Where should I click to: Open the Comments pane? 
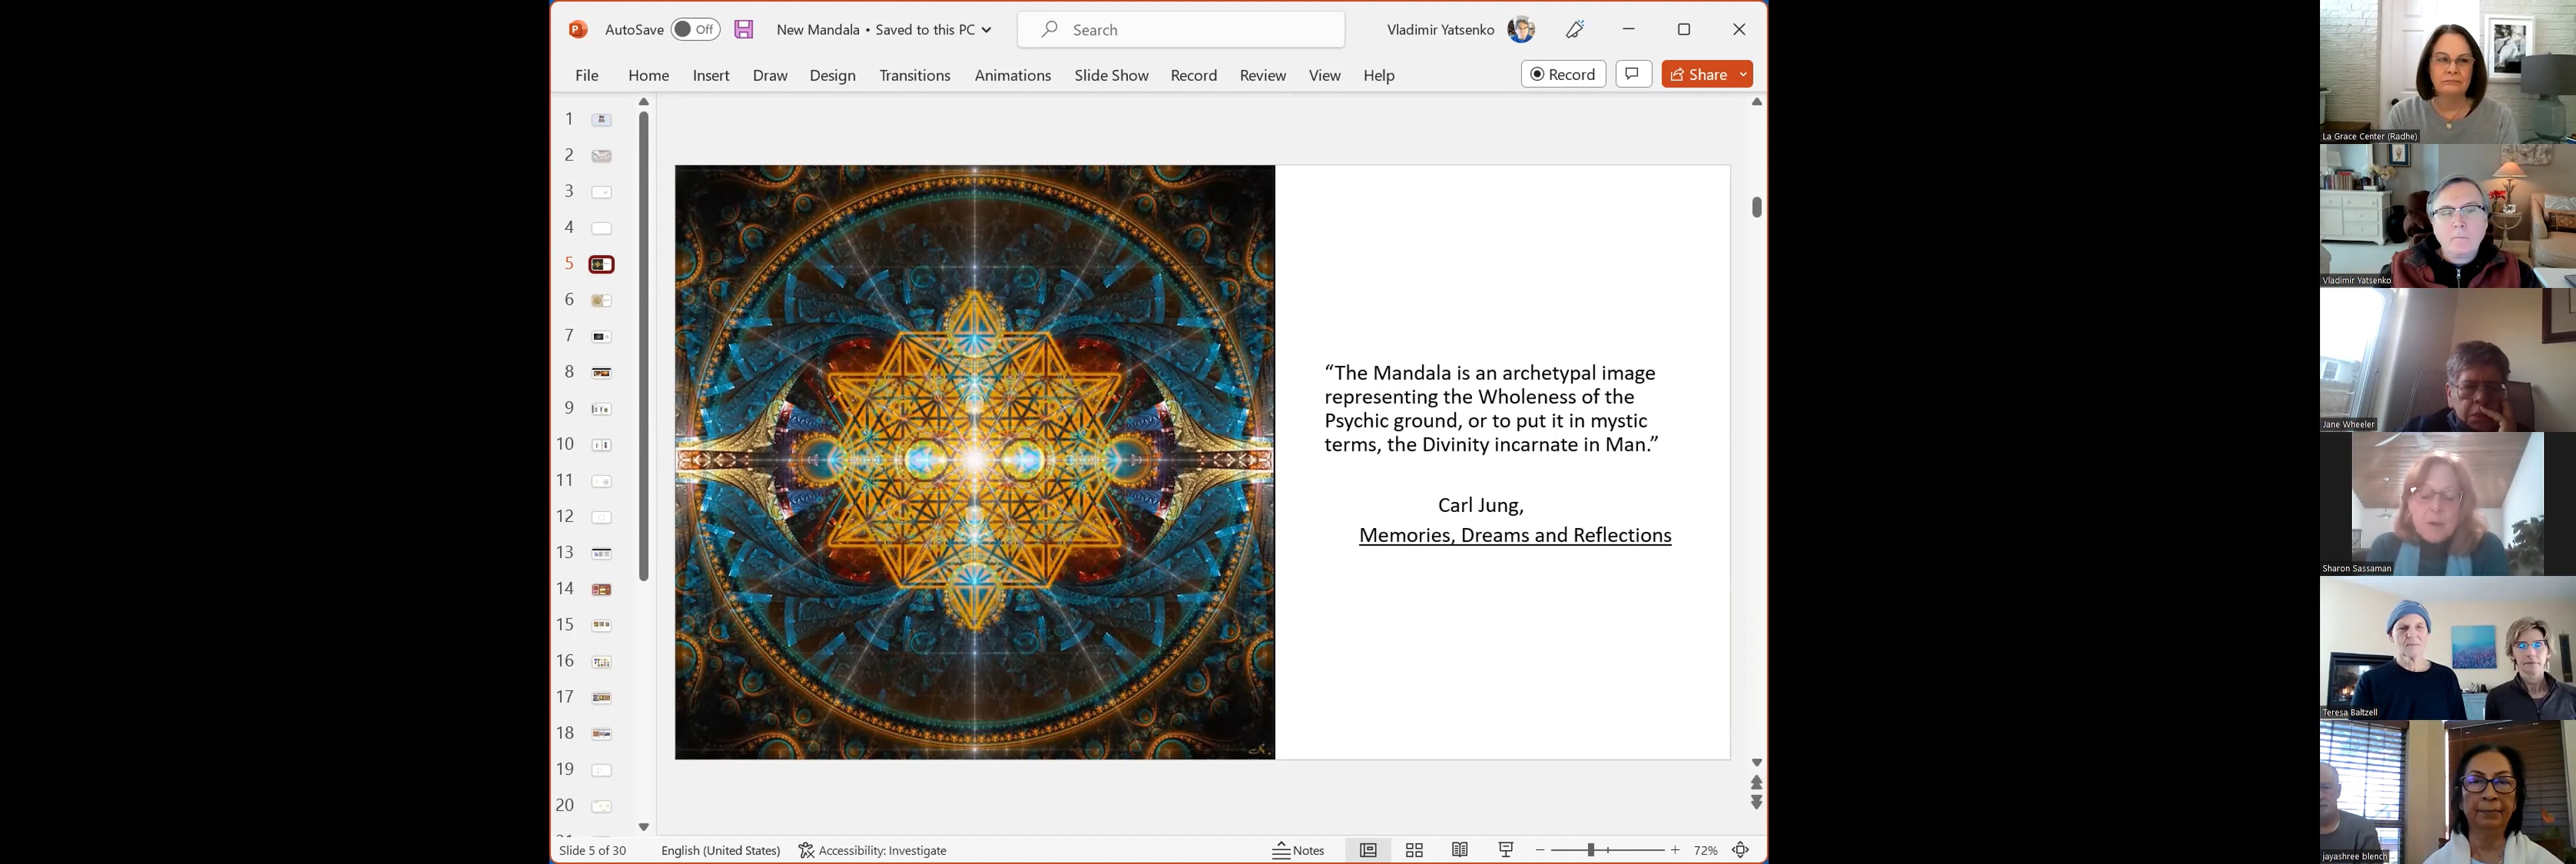click(1633, 73)
